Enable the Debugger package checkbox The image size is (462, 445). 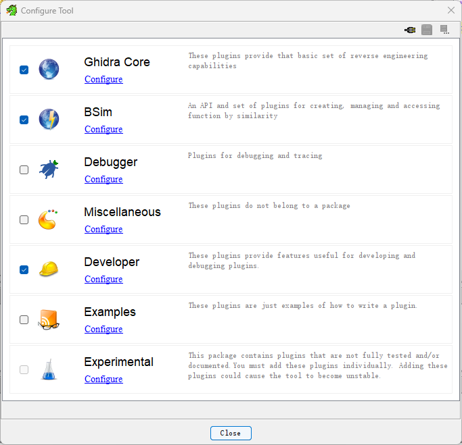point(24,170)
